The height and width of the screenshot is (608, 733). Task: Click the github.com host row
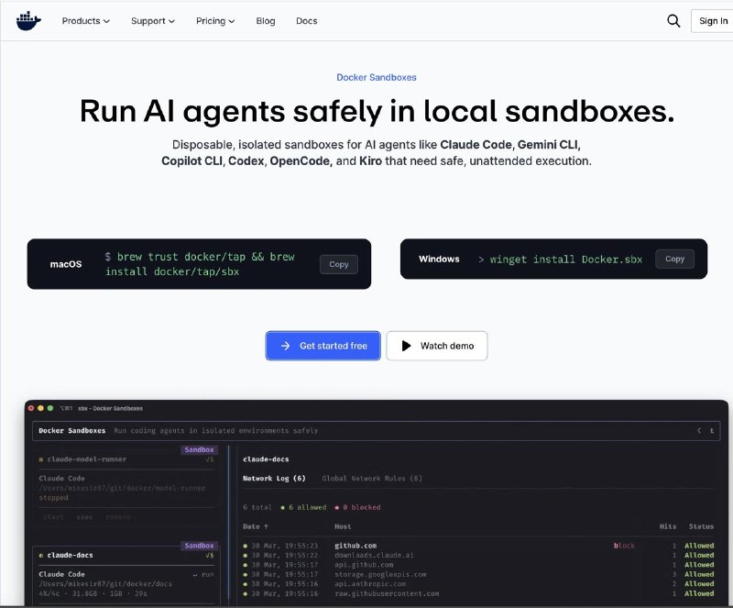pyautogui.click(x=478, y=546)
